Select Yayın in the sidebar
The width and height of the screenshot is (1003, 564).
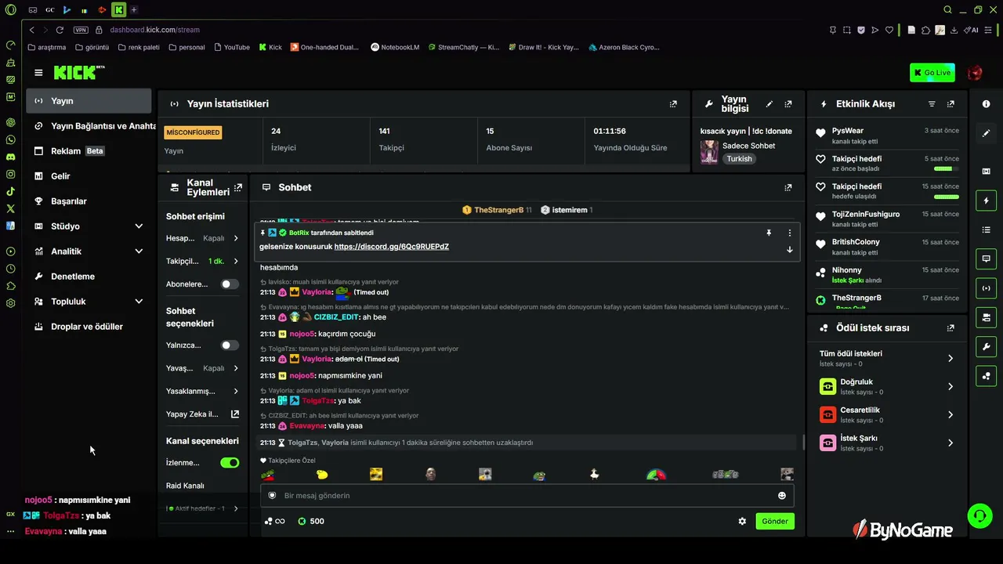tap(89, 101)
